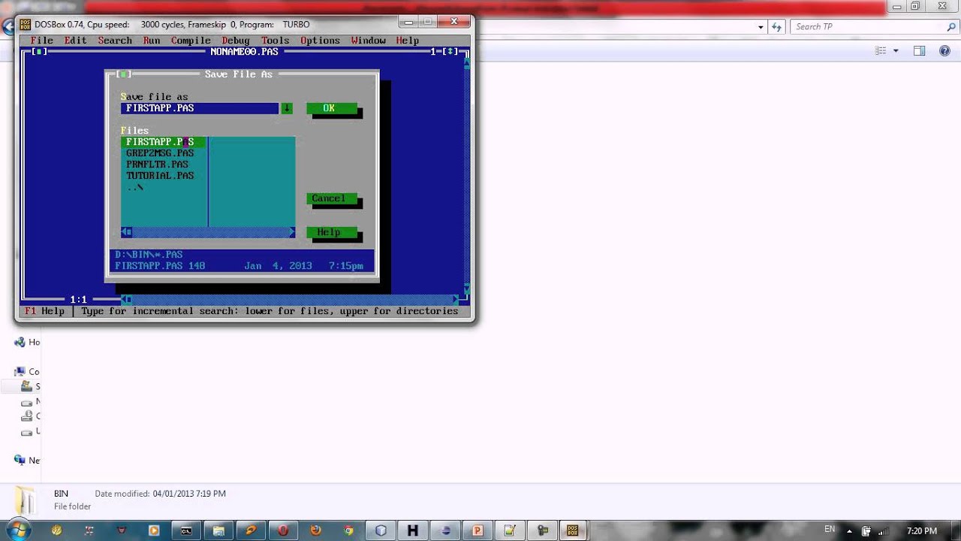Click the BIN folder icon in details pane
The height and width of the screenshot is (541, 961).
point(26,500)
